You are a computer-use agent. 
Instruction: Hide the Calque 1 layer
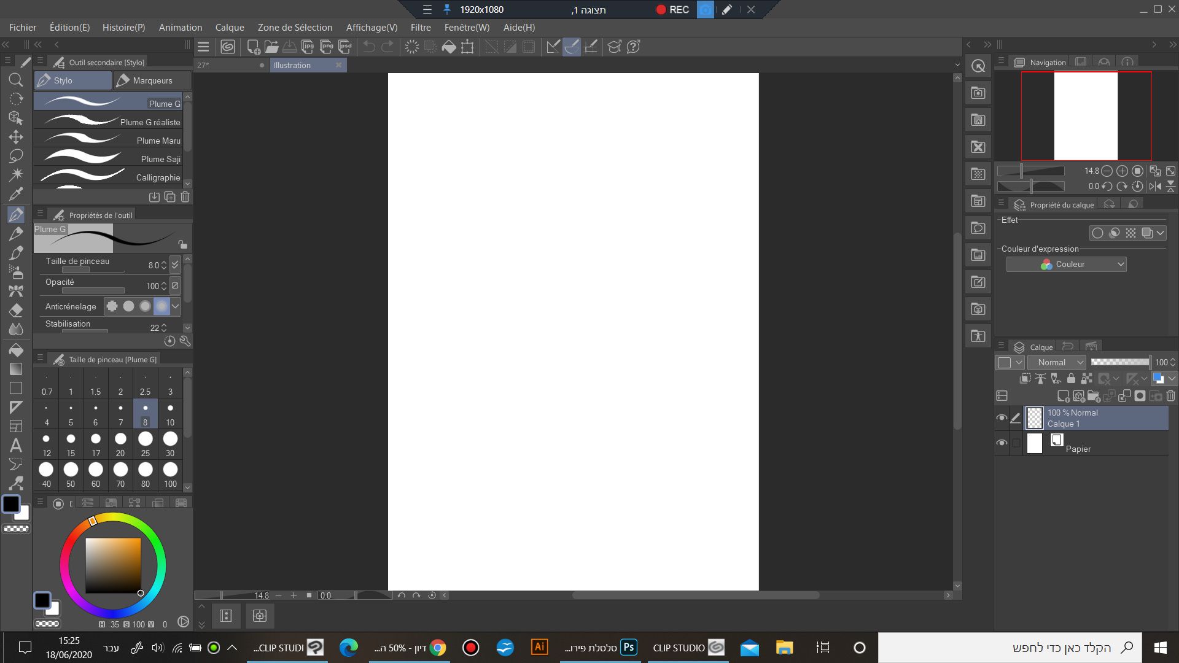tap(1002, 418)
